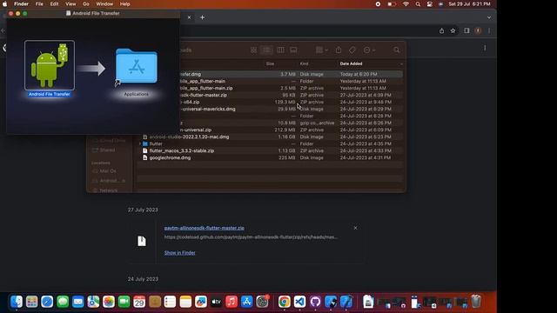Open Safari from the Dock
This screenshot has height=313, width=557.
[47, 302]
